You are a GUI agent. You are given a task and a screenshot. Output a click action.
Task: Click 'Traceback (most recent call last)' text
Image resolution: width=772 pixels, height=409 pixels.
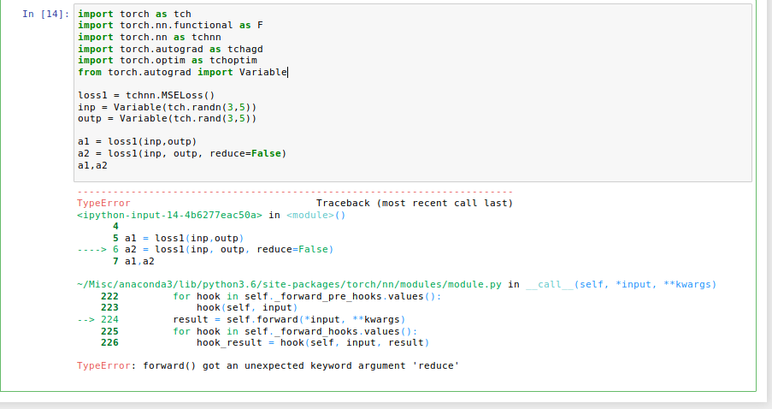tap(414, 203)
